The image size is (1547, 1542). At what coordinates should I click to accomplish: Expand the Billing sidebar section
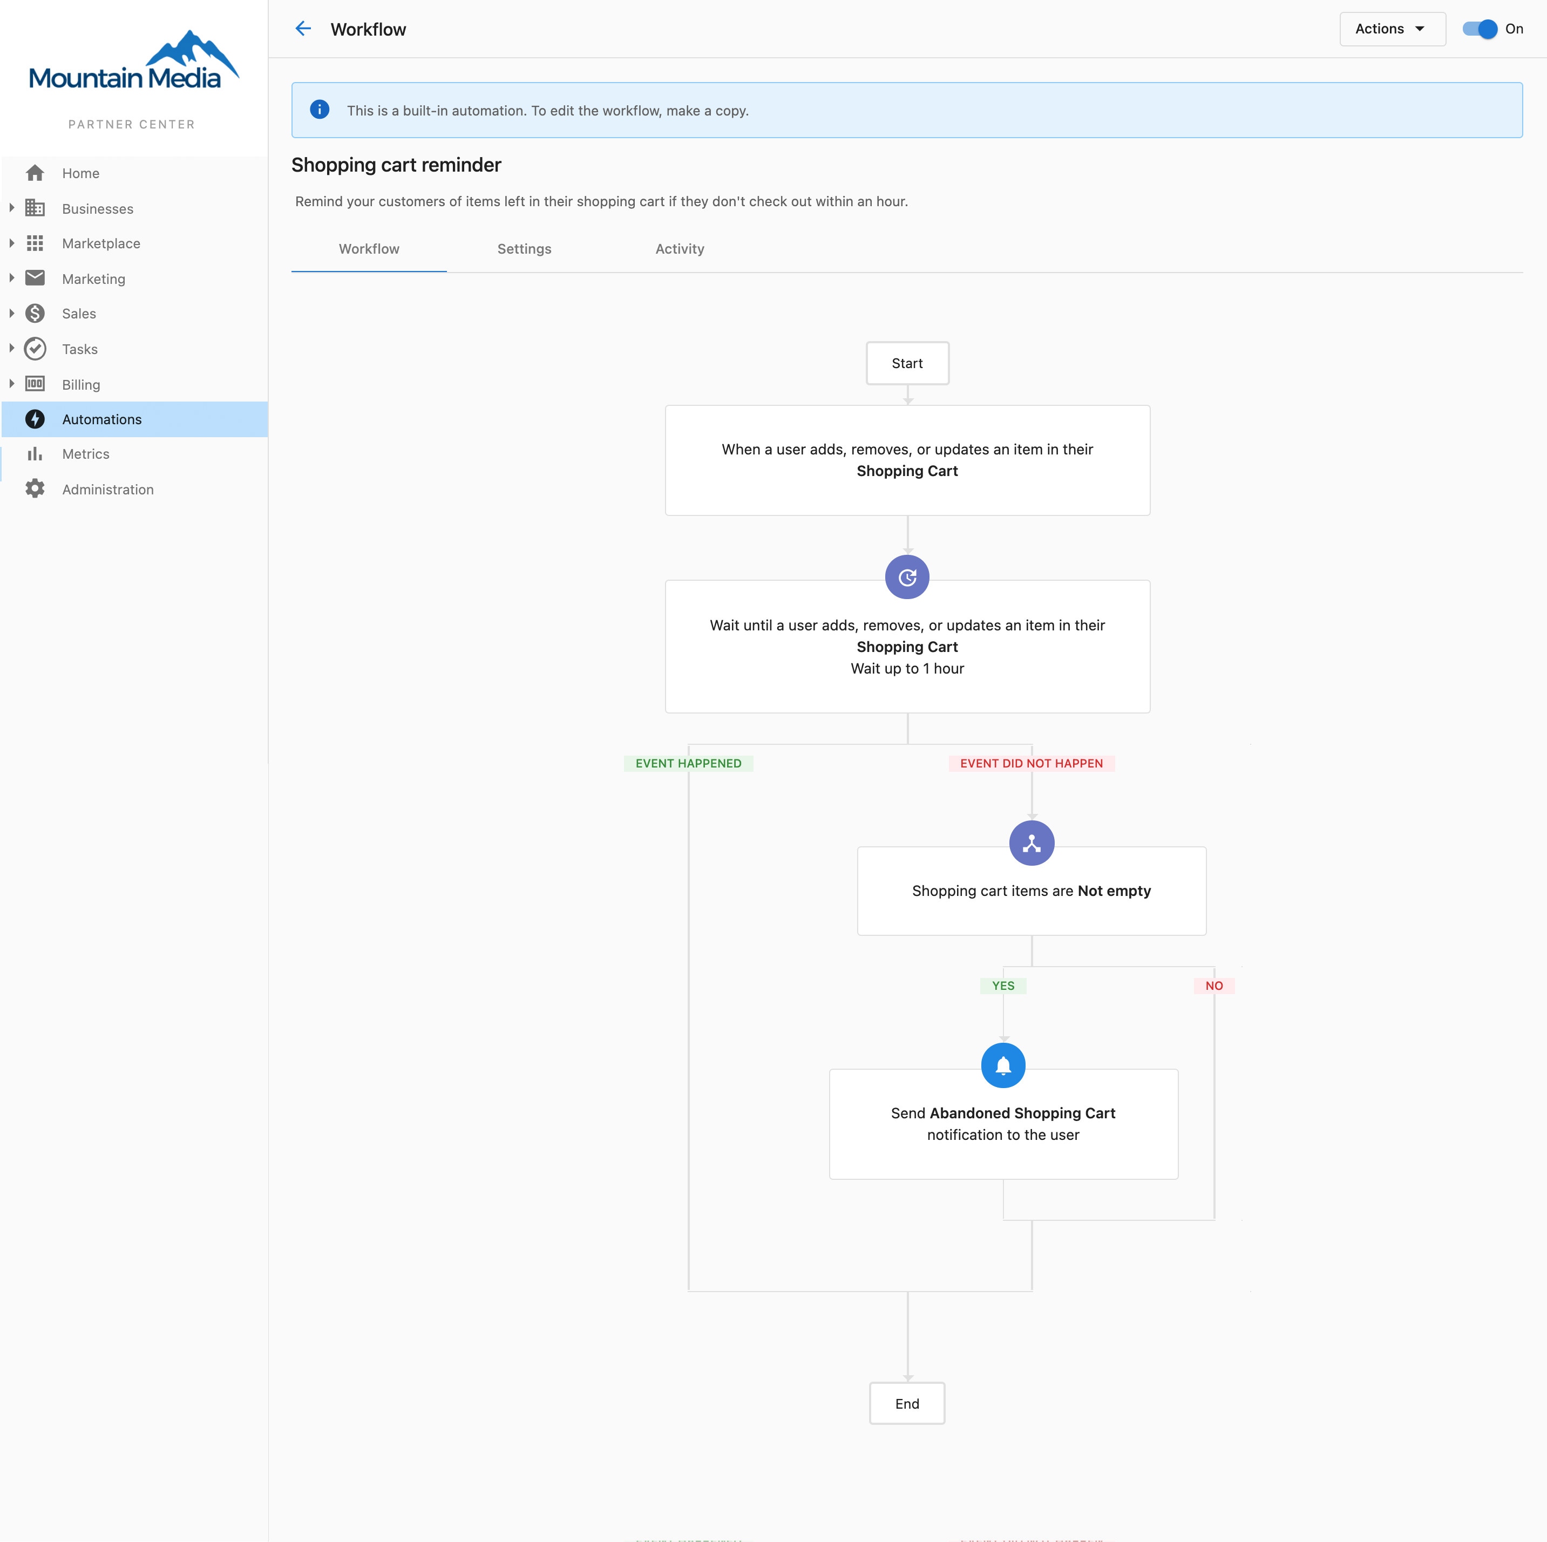tap(11, 384)
